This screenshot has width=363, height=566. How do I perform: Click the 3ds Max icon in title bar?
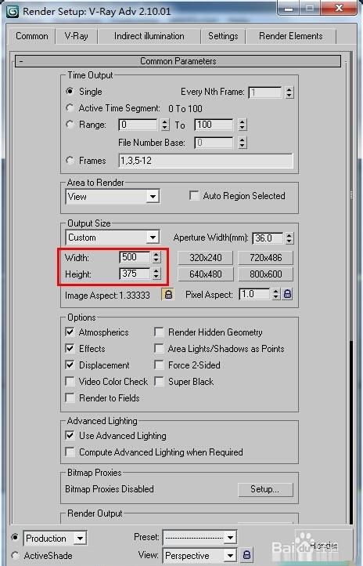coord(13,12)
